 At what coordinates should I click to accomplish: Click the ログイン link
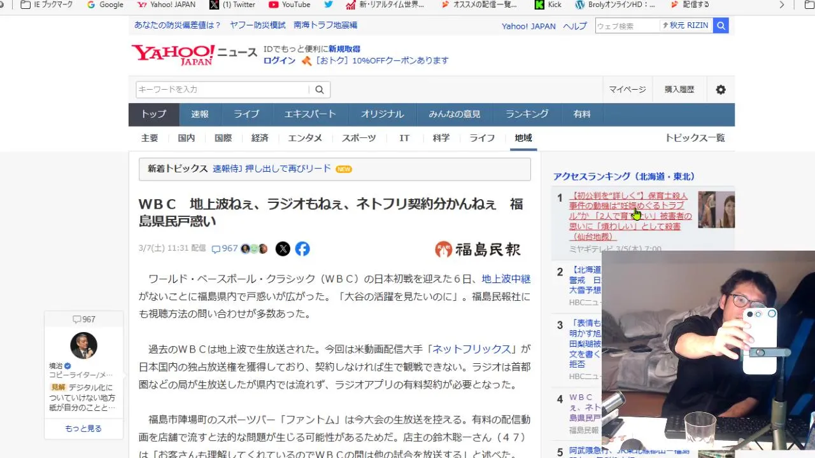click(x=280, y=60)
